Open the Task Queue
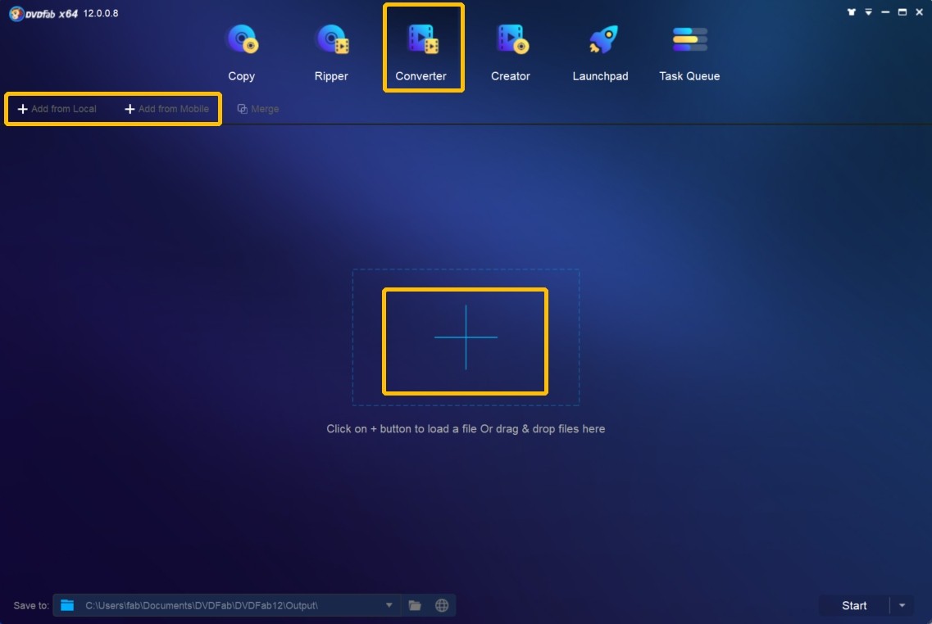932x624 pixels. pyautogui.click(x=689, y=52)
